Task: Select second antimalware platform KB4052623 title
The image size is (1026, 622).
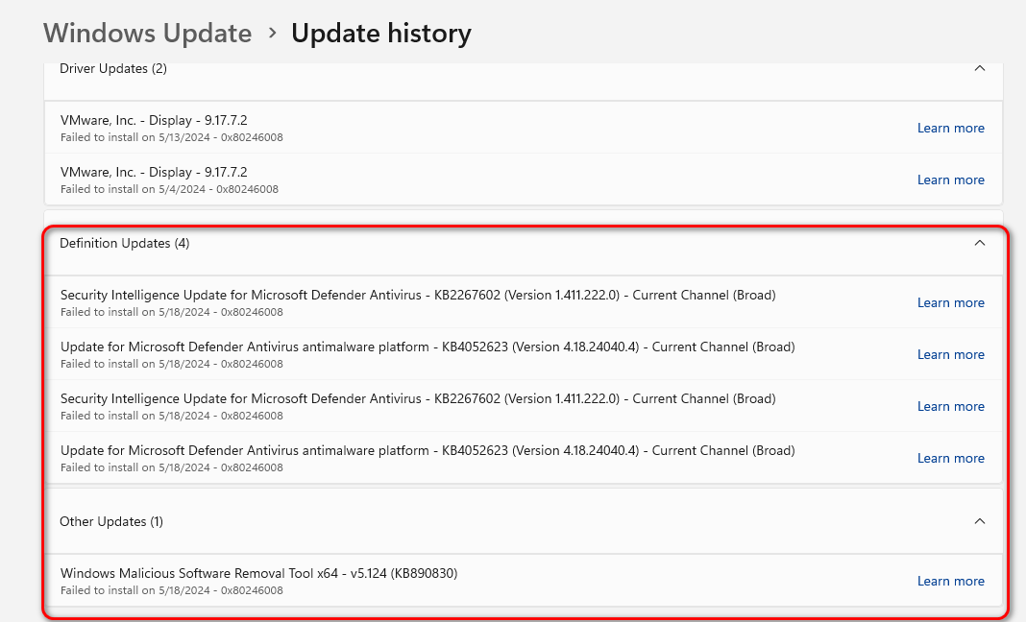Action: point(427,450)
